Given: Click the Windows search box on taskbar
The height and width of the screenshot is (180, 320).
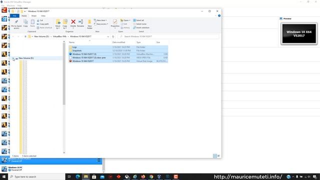Looking at the screenshot, I should tap(36, 176).
